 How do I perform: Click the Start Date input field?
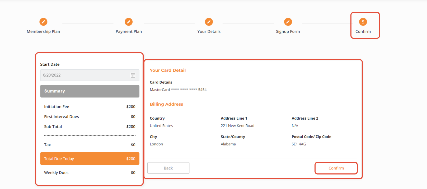[x=90, y=75]
